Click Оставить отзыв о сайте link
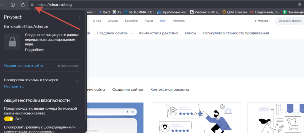Image resolution: width=304 pixels, height=133 pixels. click(23, 66)
